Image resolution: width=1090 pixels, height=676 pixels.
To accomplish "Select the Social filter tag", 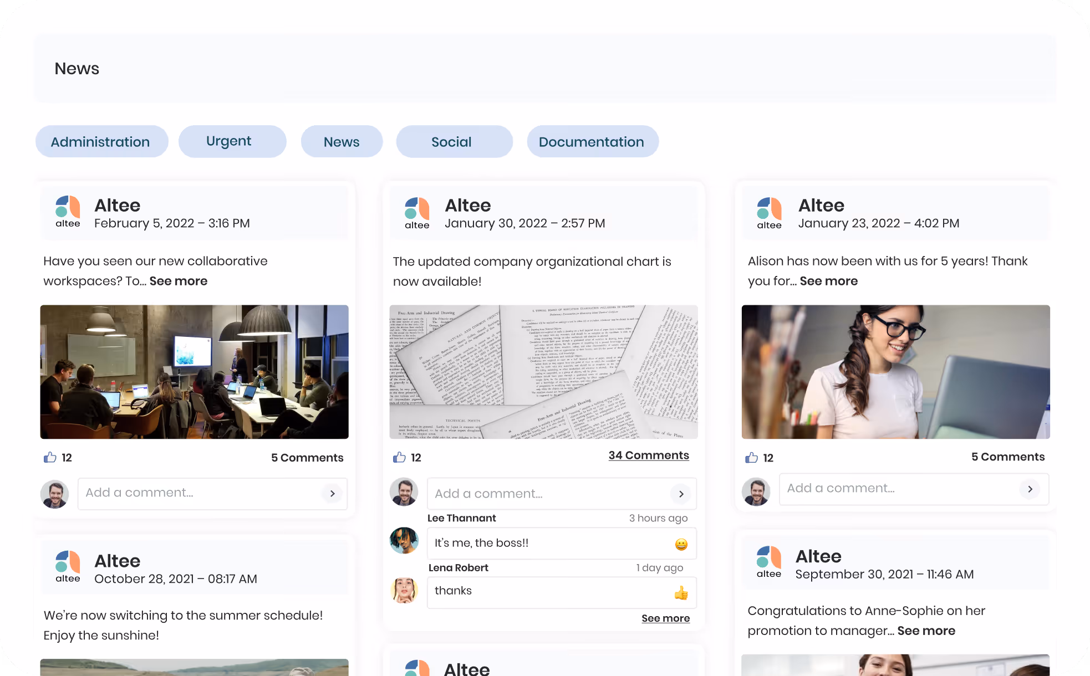I will click(x=454, y=141).
